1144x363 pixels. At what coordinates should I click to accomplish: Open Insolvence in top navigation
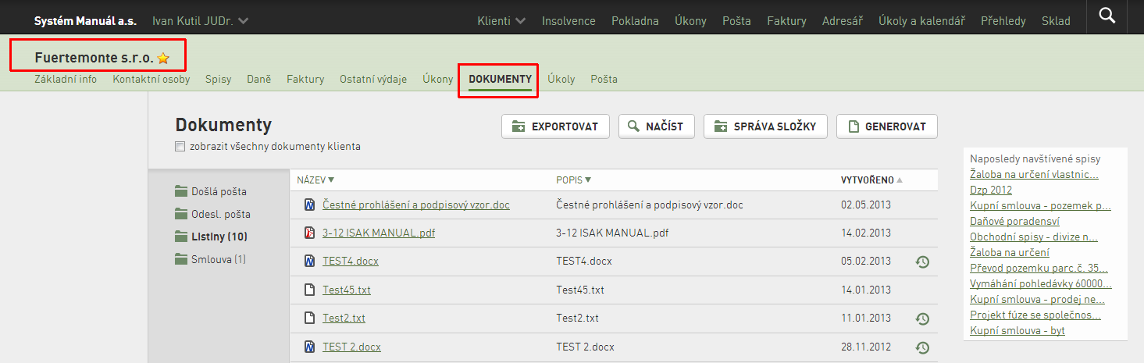(x=568, y=21)
